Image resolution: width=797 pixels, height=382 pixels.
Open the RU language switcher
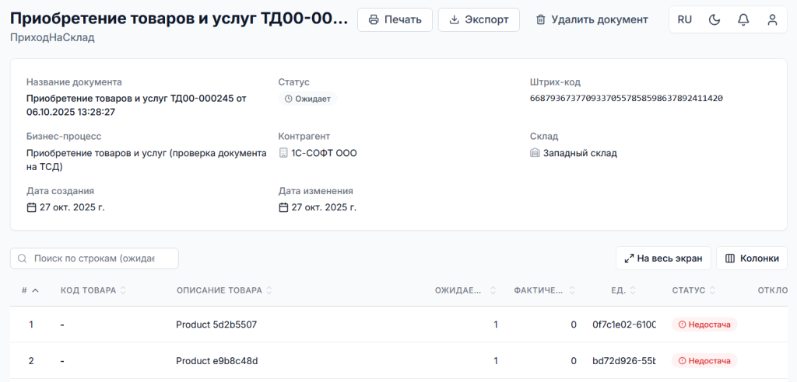685,19
